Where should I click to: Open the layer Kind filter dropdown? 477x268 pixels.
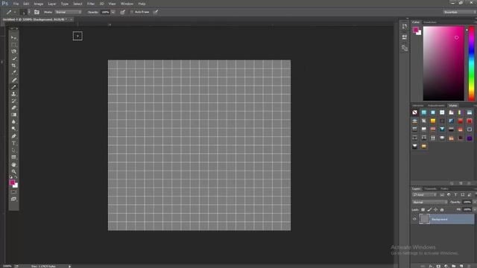[425, 195]
